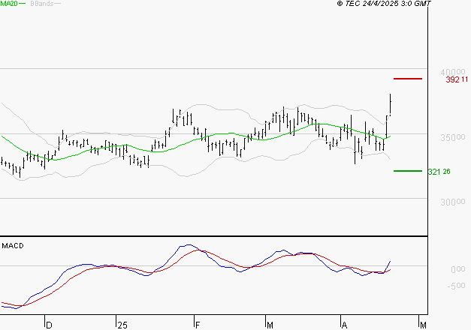
Task: Select the green support line marker
Action: [408, 171]
